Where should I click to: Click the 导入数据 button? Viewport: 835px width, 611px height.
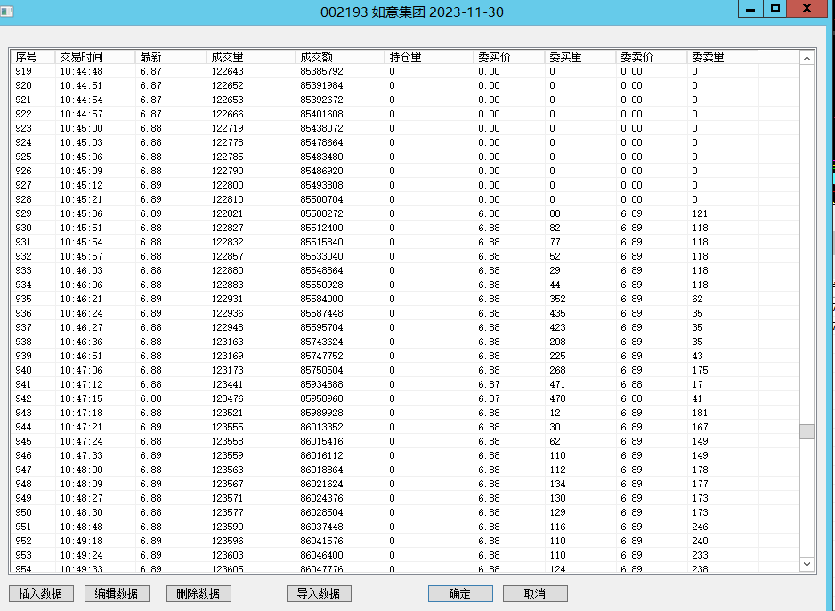[319, 593]
